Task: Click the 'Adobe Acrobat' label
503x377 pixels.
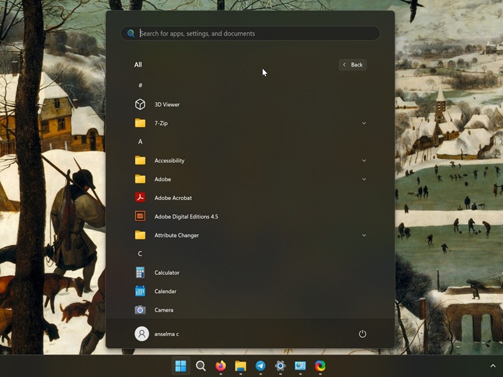Action: click(x=173, y=198)
